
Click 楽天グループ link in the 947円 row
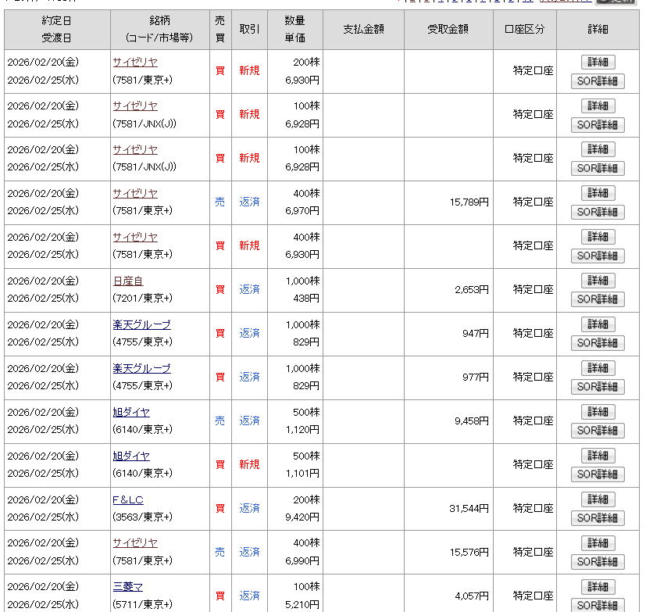click(x=141, y=324)
